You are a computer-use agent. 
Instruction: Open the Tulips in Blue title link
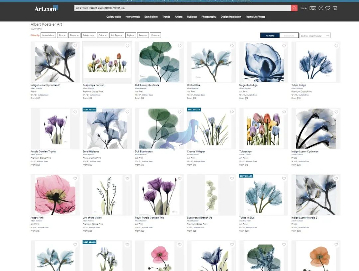pyautogui.click(x=247, y=218)
